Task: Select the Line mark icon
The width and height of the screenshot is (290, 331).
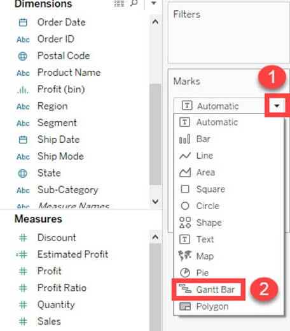Action: point(185,156)
